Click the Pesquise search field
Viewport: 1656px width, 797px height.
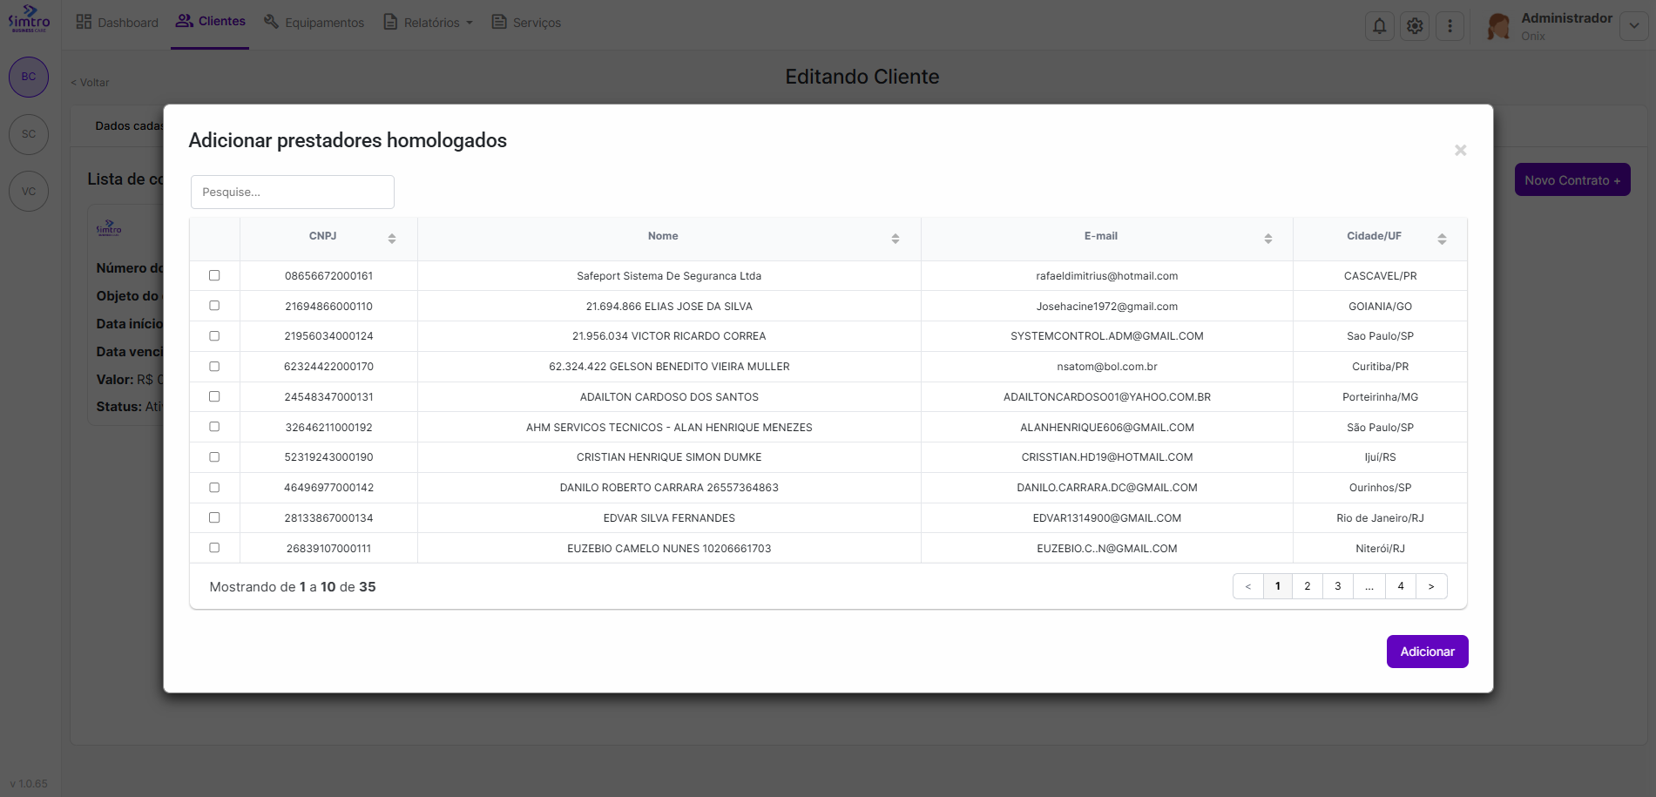[292, 192]
